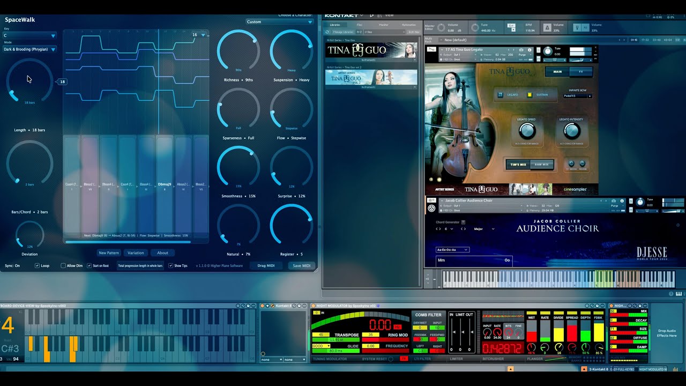Select the 17-32 rack page tab
The height and width of the screenshot is (386, 686).
point(645,40)
